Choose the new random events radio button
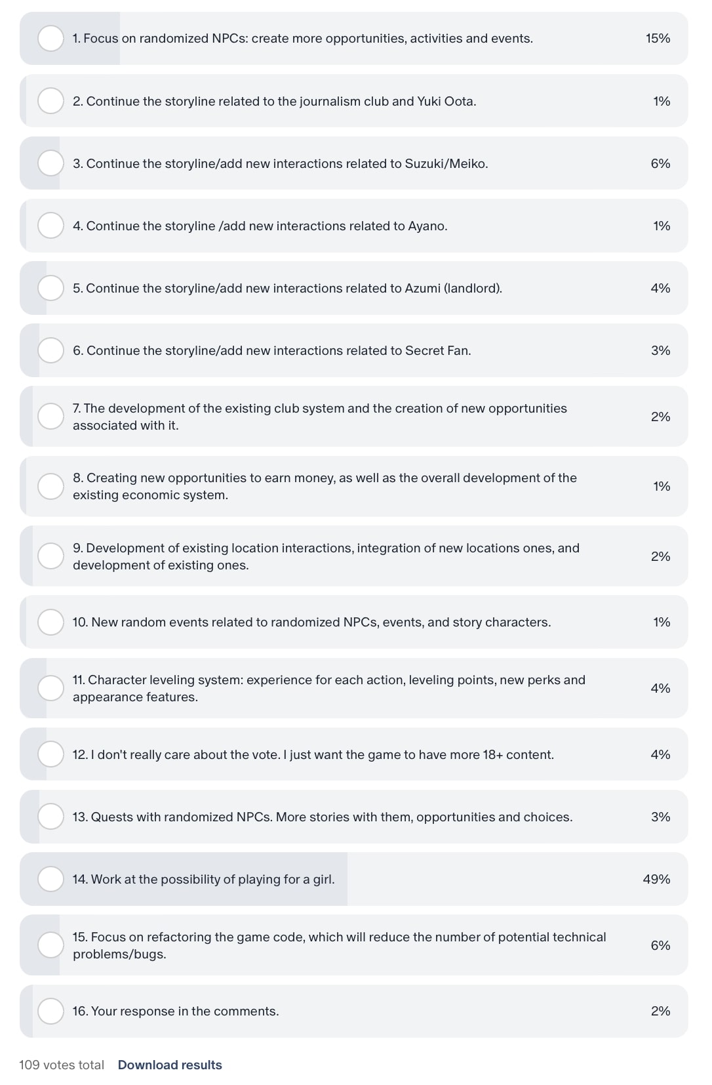712x1085 pixels. point(50,622)
